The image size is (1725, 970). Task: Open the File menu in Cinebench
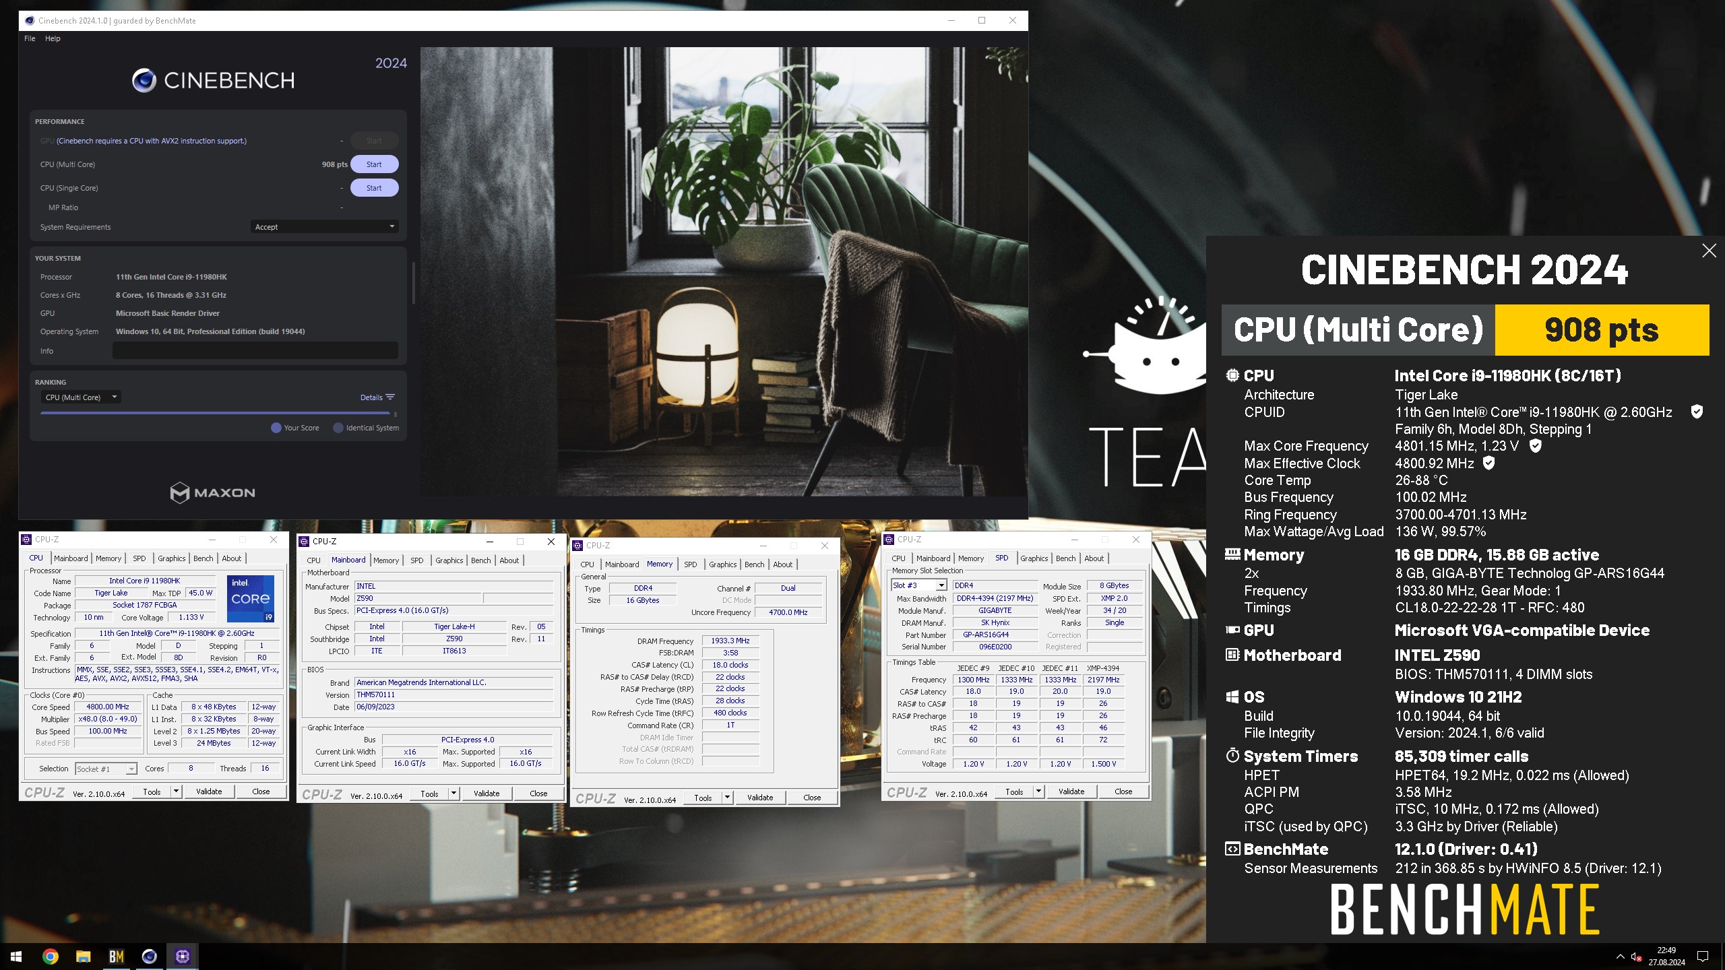(30, 38)
